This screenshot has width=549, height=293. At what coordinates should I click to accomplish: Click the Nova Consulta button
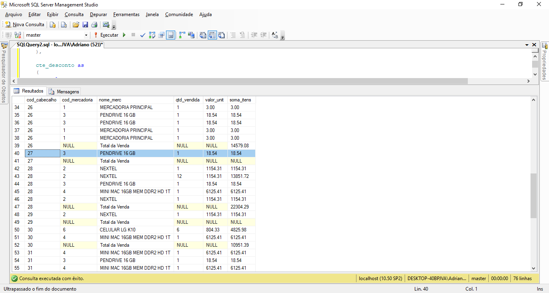(x=25, y=25)
